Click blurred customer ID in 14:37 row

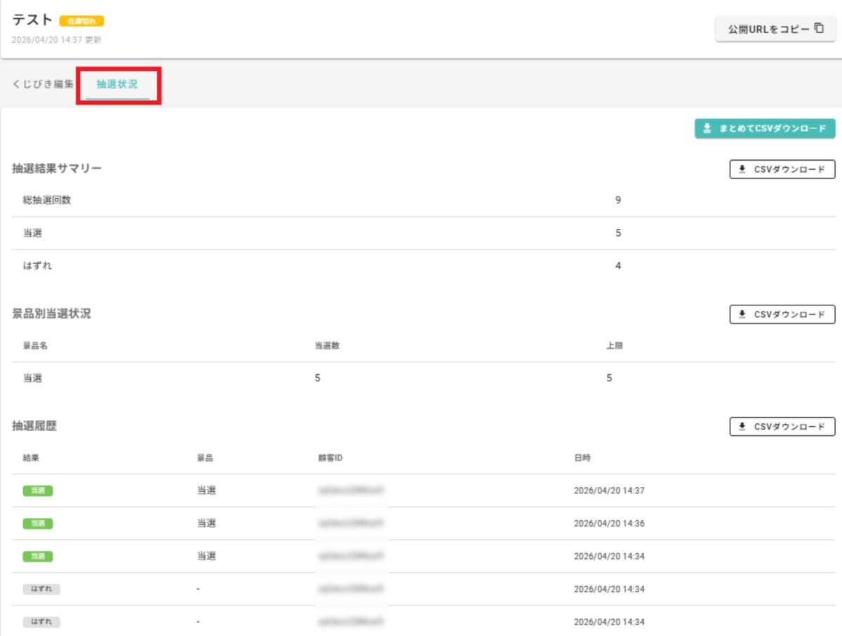click(352, 491)
